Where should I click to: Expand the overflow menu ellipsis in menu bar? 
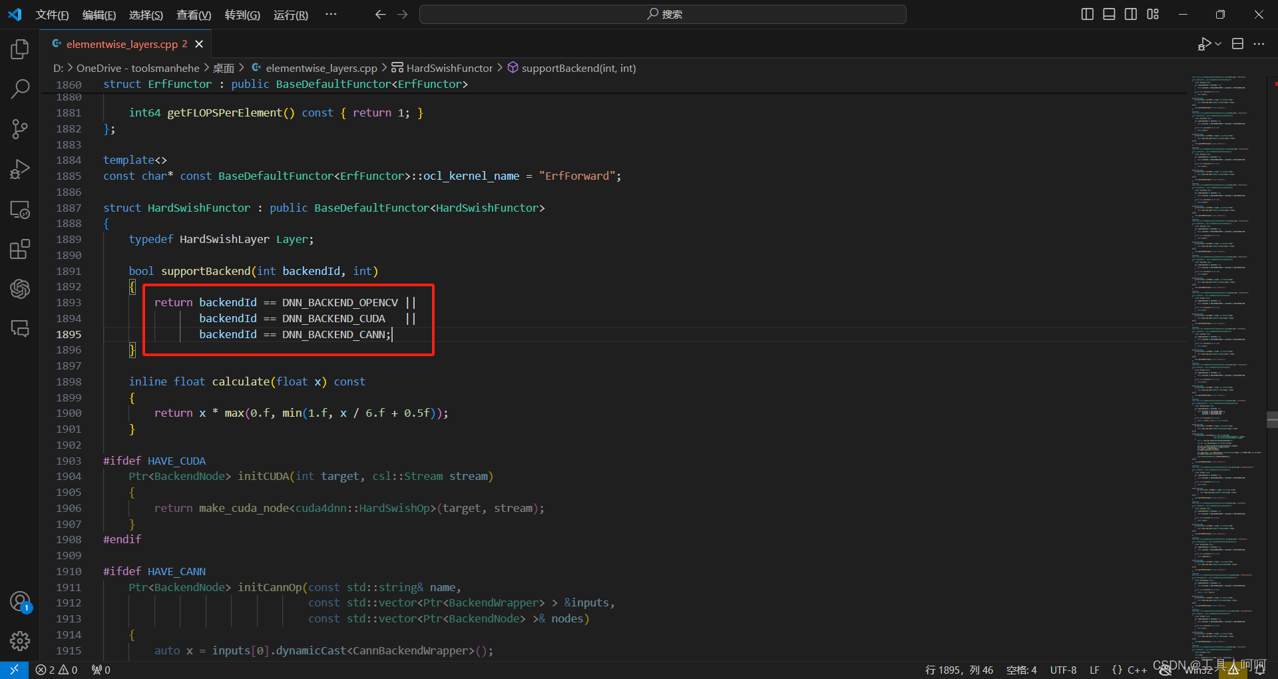331,14
